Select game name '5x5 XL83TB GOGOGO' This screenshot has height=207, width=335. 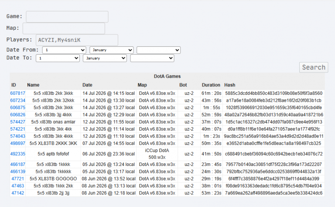pos(53,179)
